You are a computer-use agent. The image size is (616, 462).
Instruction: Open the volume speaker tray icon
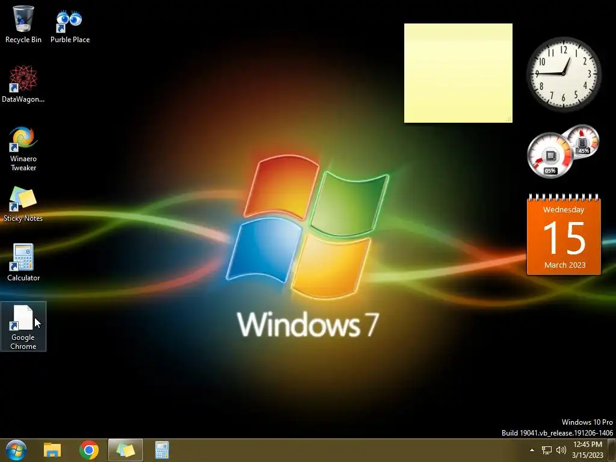[561, 450]
